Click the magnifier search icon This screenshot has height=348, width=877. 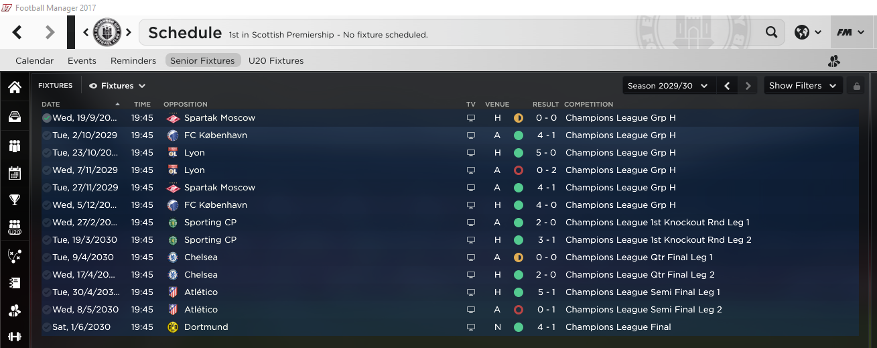tap(771, 32)
